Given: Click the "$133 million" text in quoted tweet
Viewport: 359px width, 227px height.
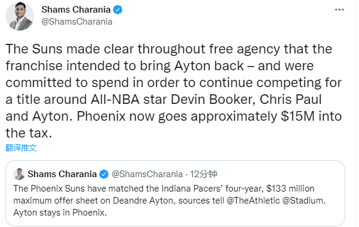Looking at the screenshot, I should (x=291, y=189).
